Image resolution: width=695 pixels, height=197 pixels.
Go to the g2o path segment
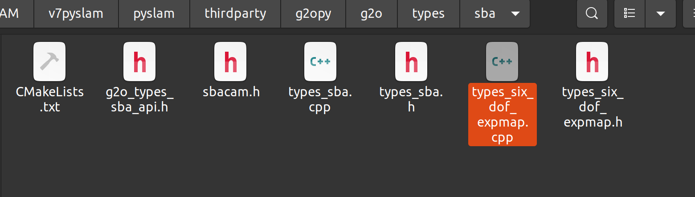point(372,14)
